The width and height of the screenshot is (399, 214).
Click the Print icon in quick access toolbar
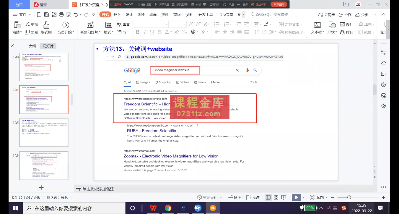(x=61, y=14)
